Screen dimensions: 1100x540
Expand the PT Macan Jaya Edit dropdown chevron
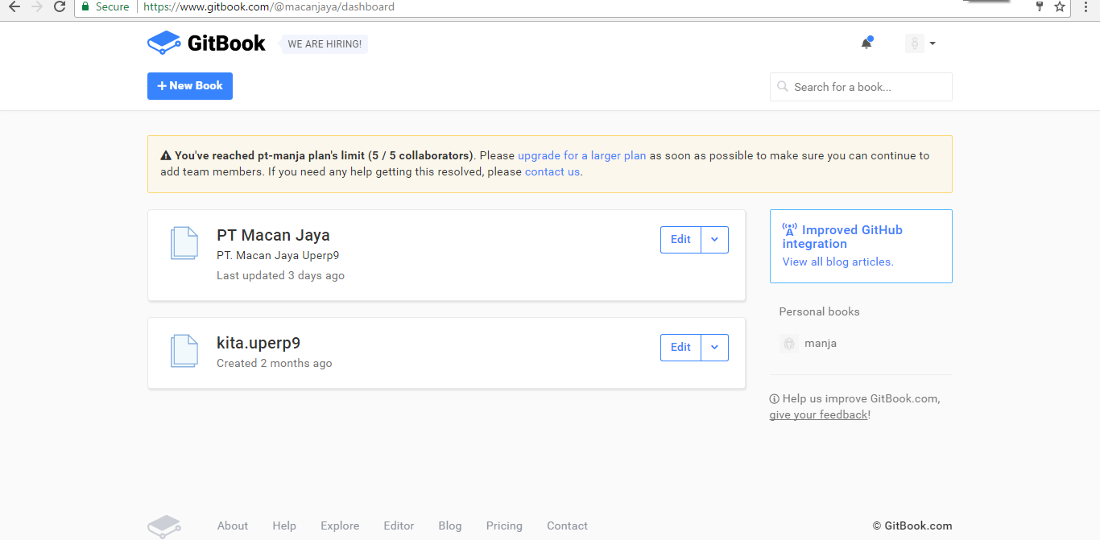715,239
